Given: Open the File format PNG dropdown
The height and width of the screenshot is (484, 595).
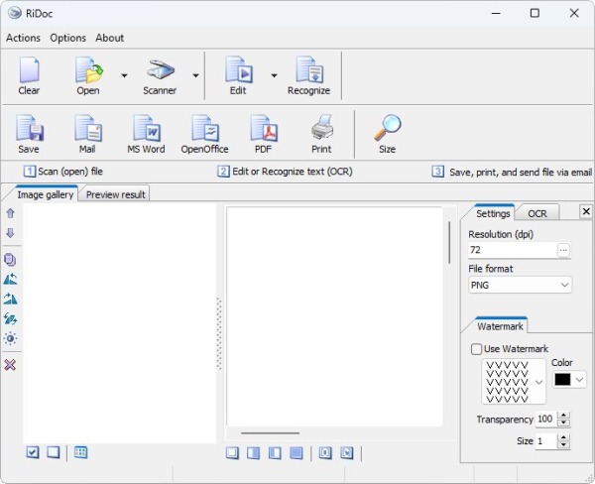Looking at the screenshot, I should [521, 285].
